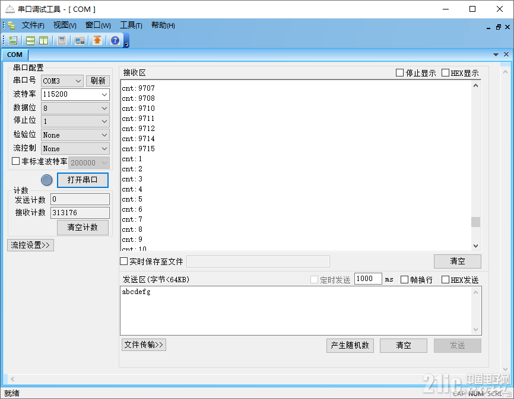Click the application title bar icon
Screen dimensions: 514x399
(x=10, y=9)
